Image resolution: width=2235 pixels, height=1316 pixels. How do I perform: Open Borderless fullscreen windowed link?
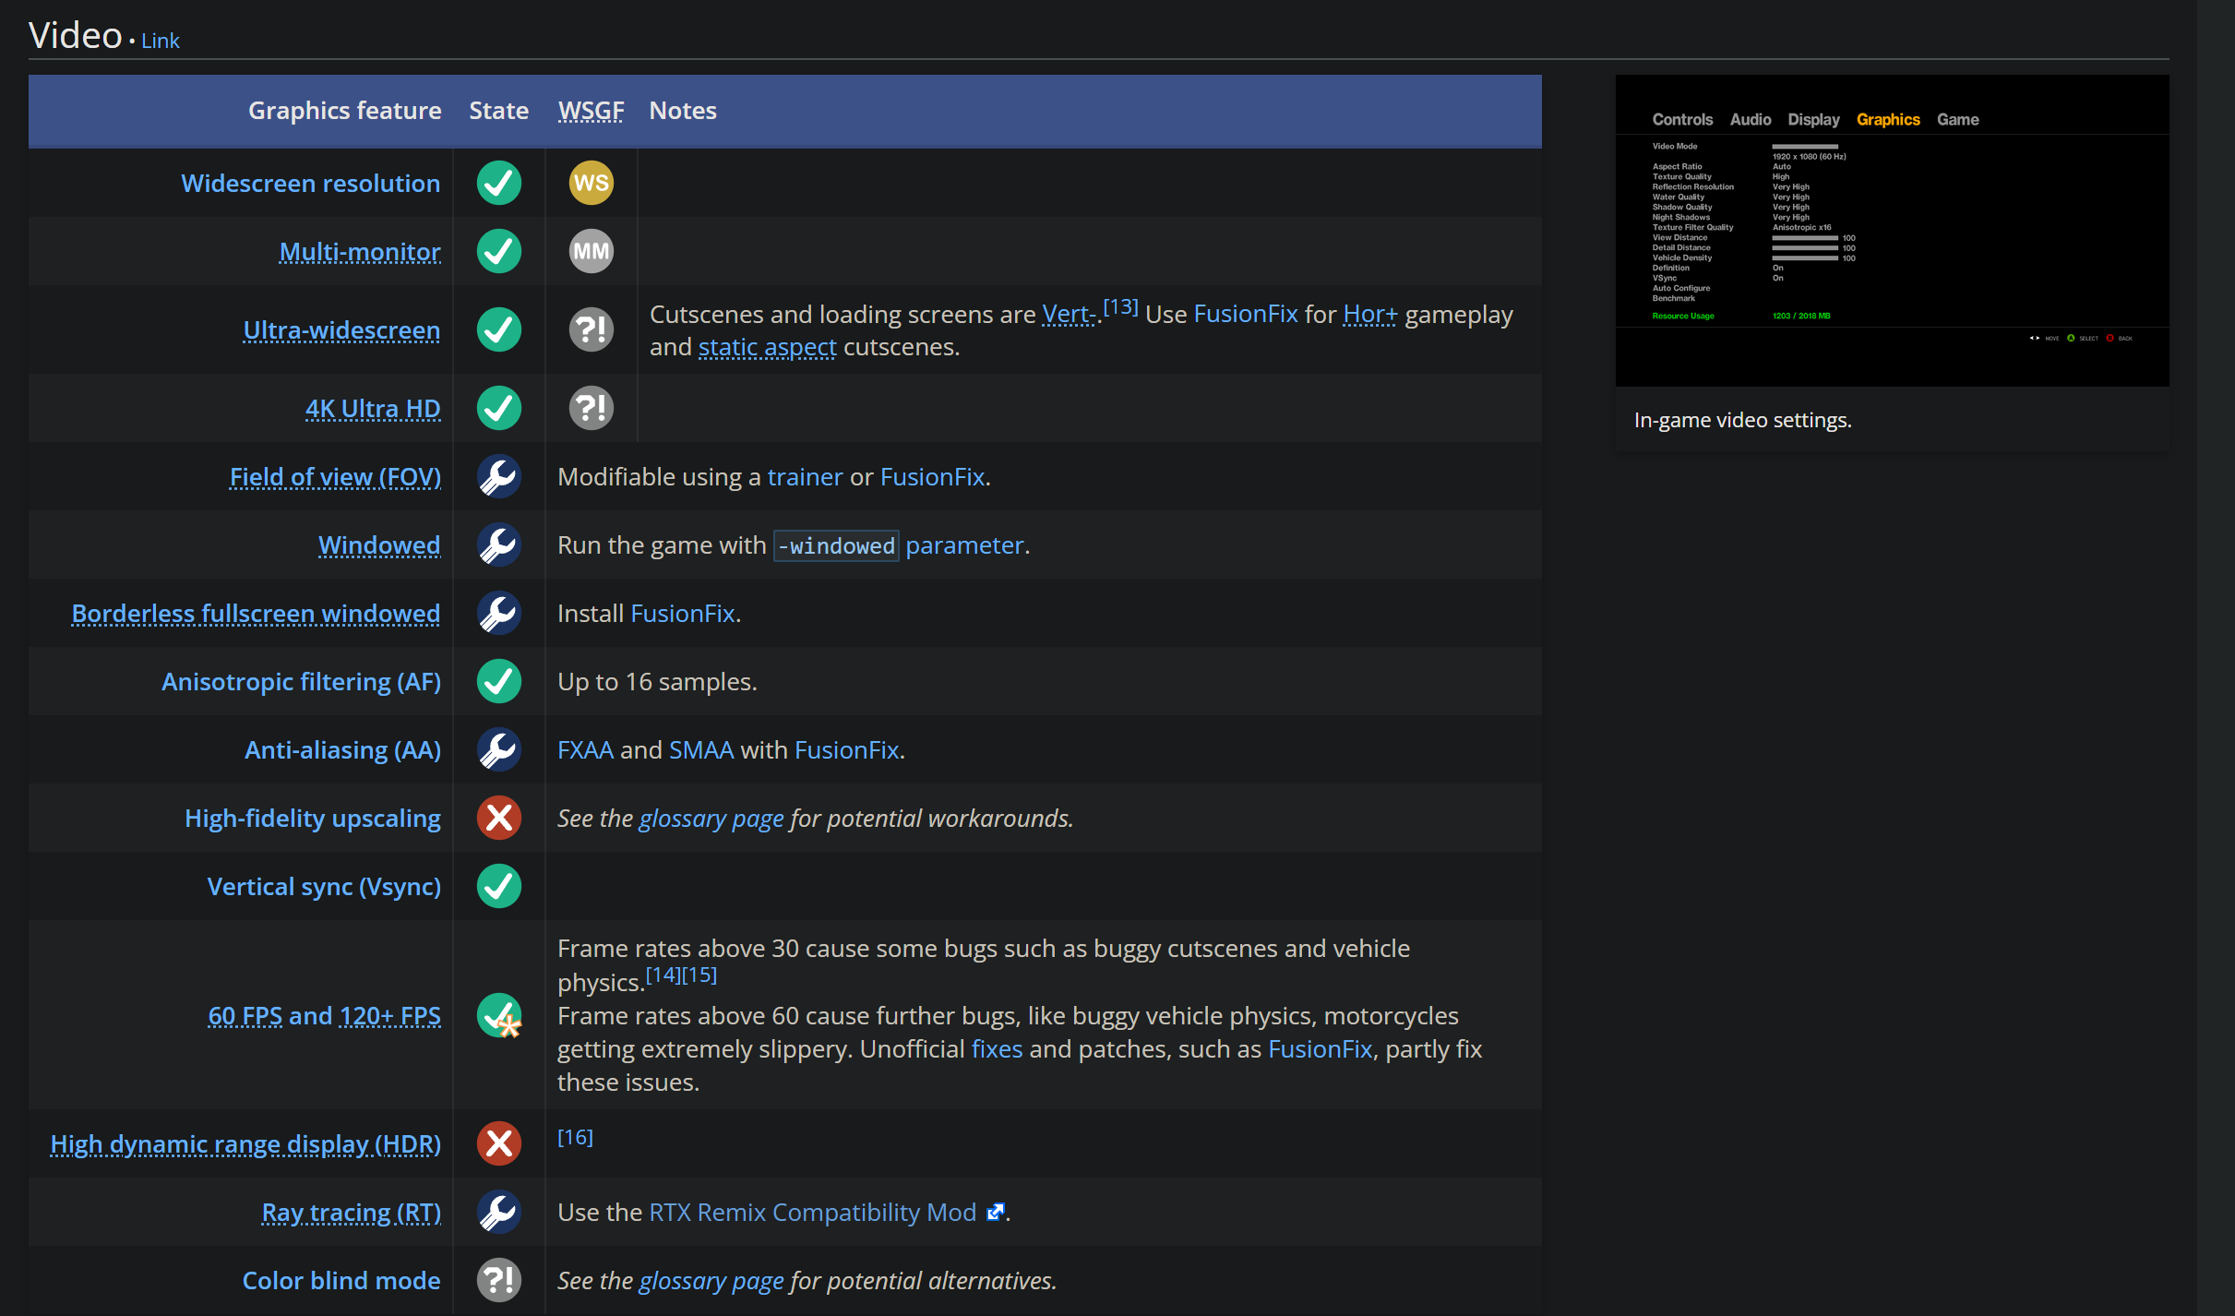pos(256,613)
